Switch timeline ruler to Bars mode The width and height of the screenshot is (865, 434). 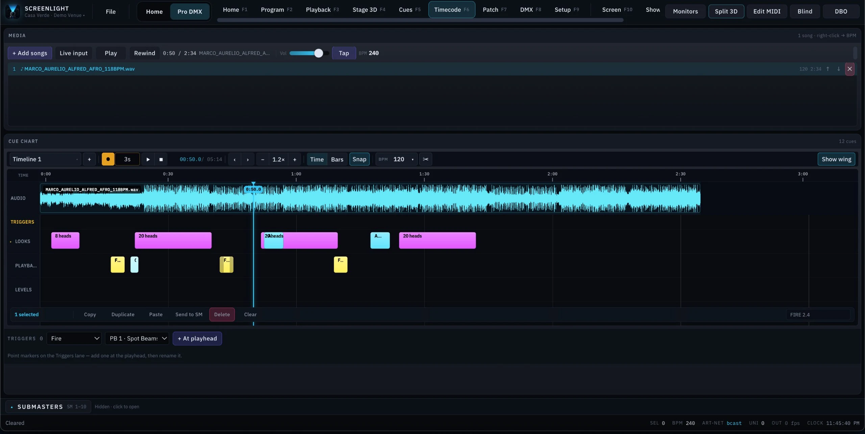pos(337,159)
